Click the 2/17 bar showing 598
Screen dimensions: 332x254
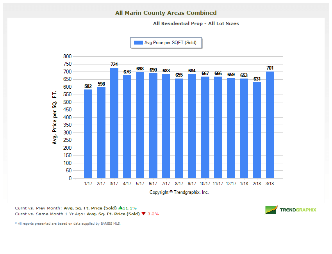coord(101,132)
